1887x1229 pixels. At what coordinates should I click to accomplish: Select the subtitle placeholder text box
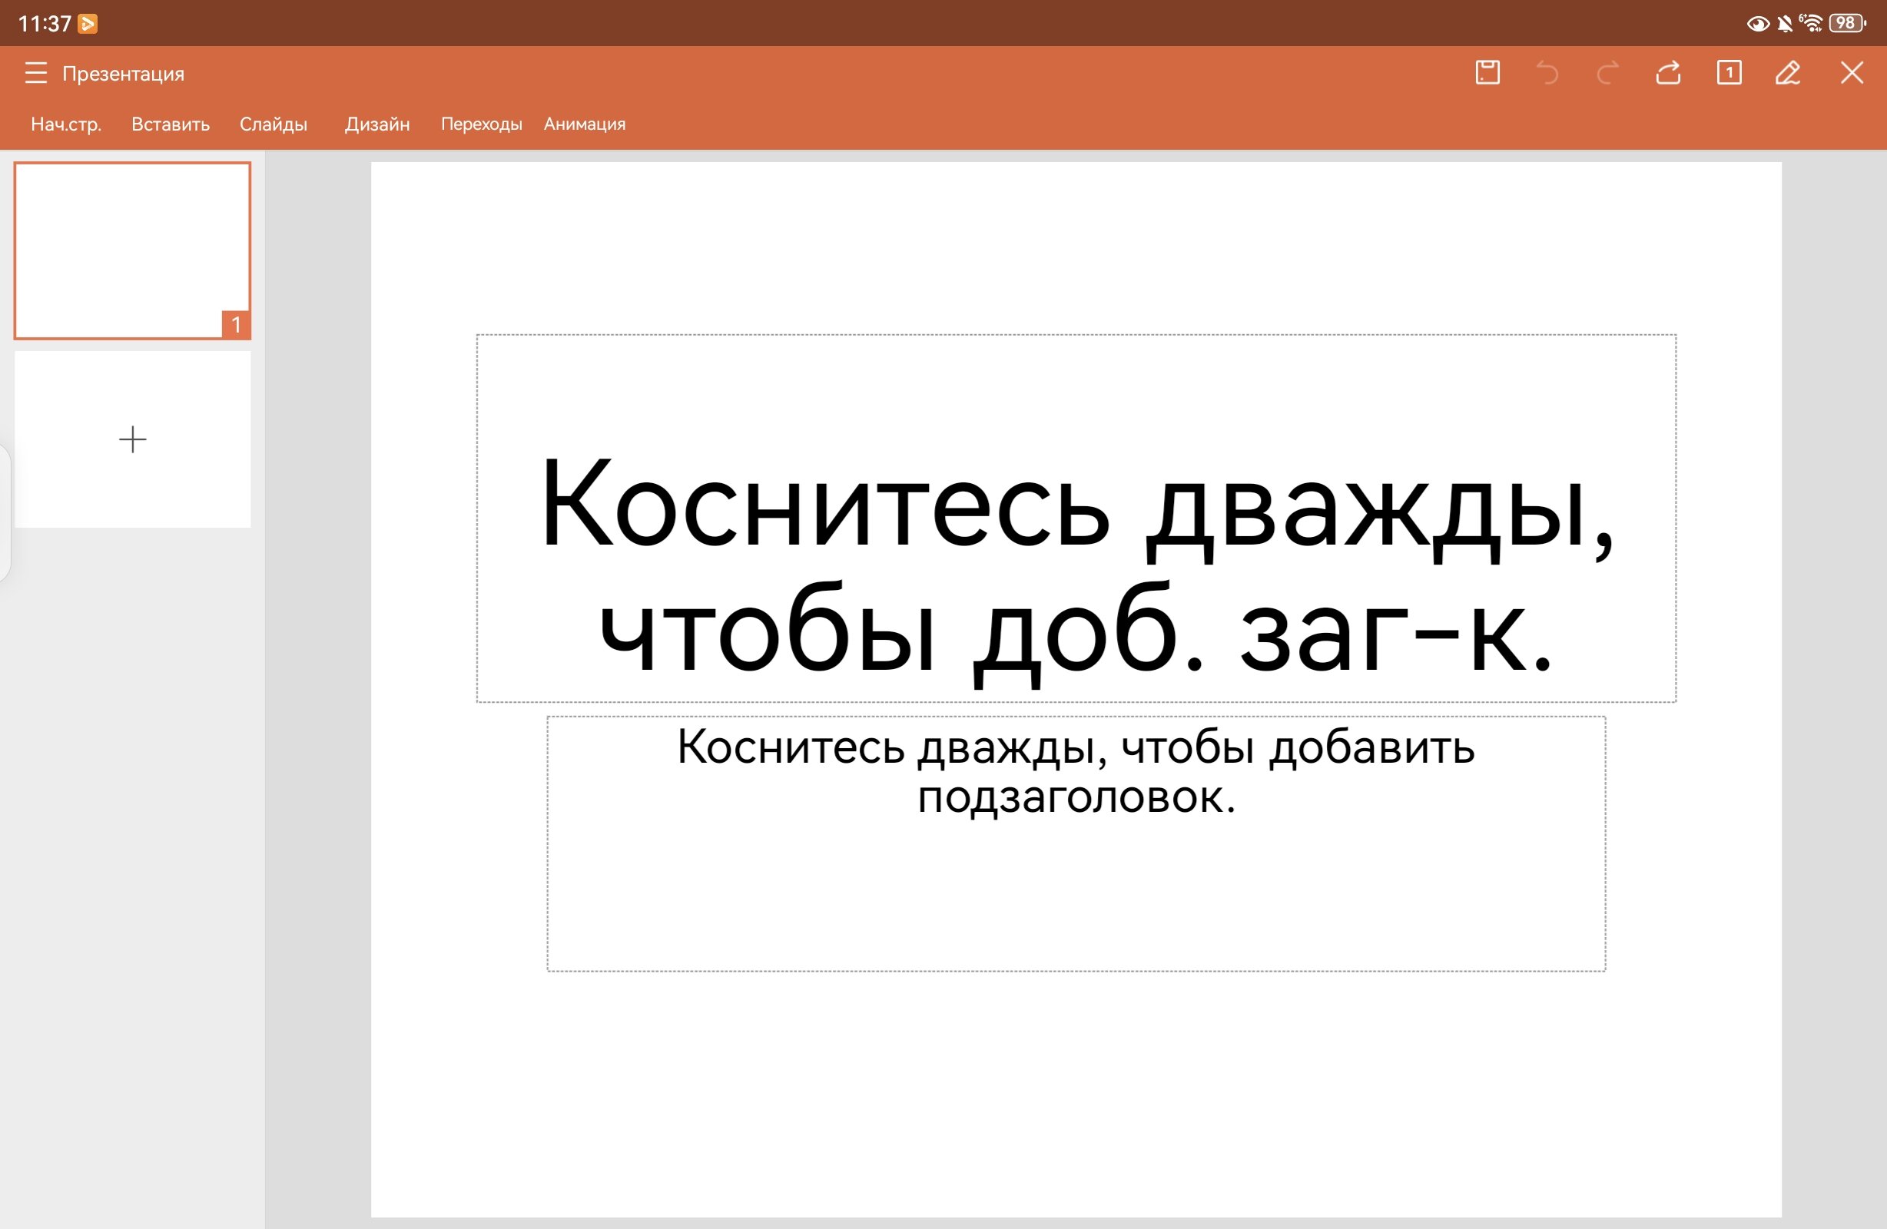[x=1076, y=843]
